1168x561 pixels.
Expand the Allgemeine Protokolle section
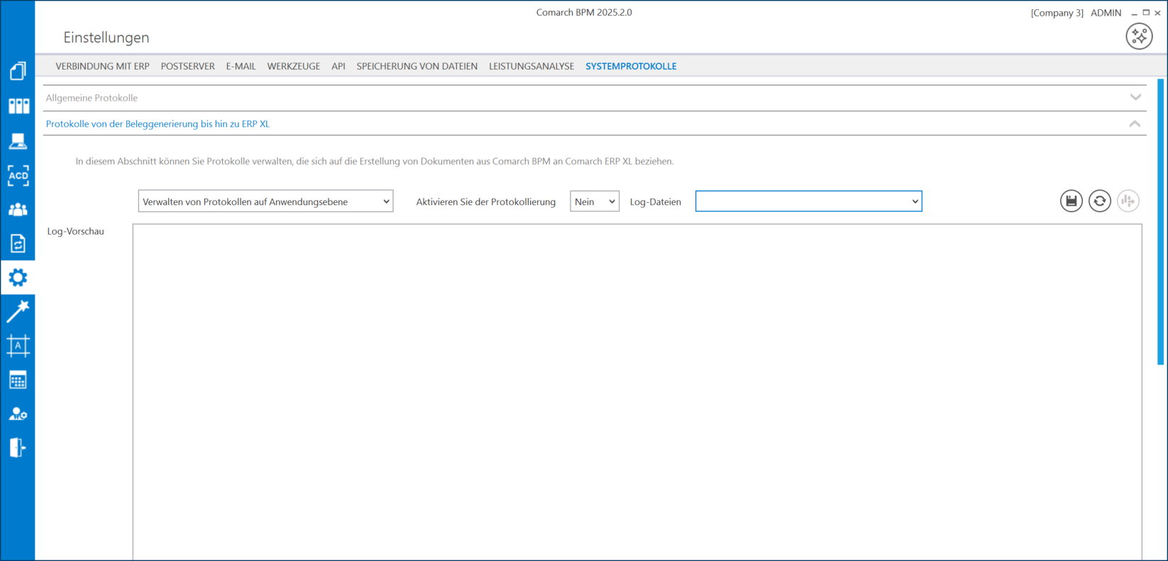coord(595,98)
